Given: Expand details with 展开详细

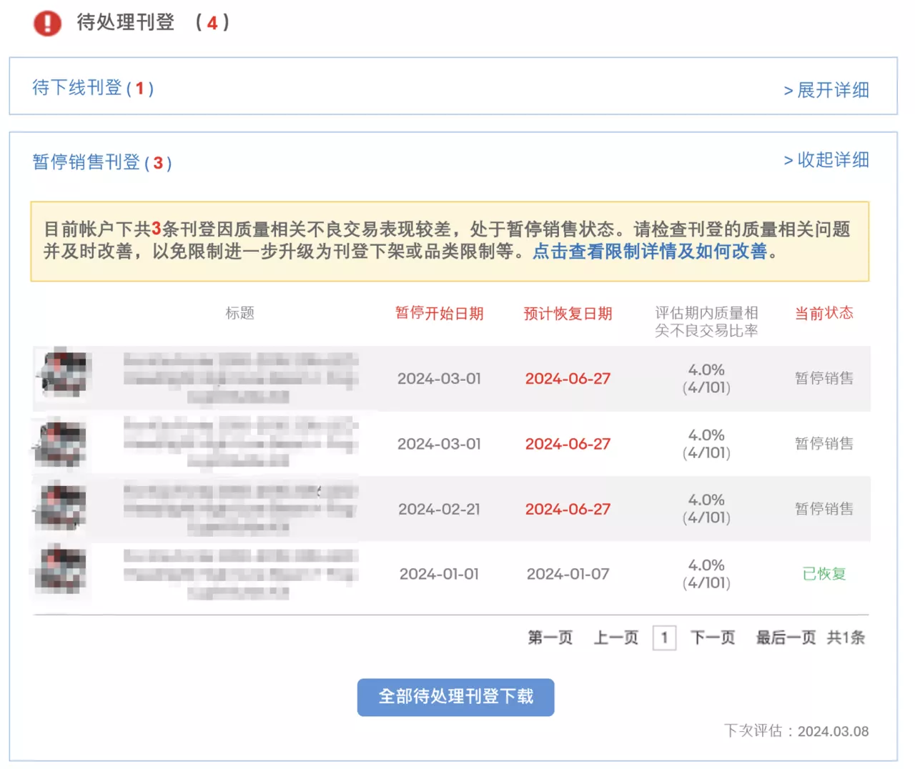Looking at the screenshot, I should (x=826, y=90).
